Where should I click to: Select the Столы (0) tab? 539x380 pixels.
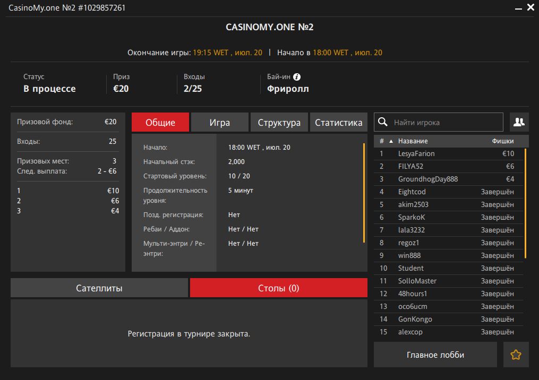point(278,288)
